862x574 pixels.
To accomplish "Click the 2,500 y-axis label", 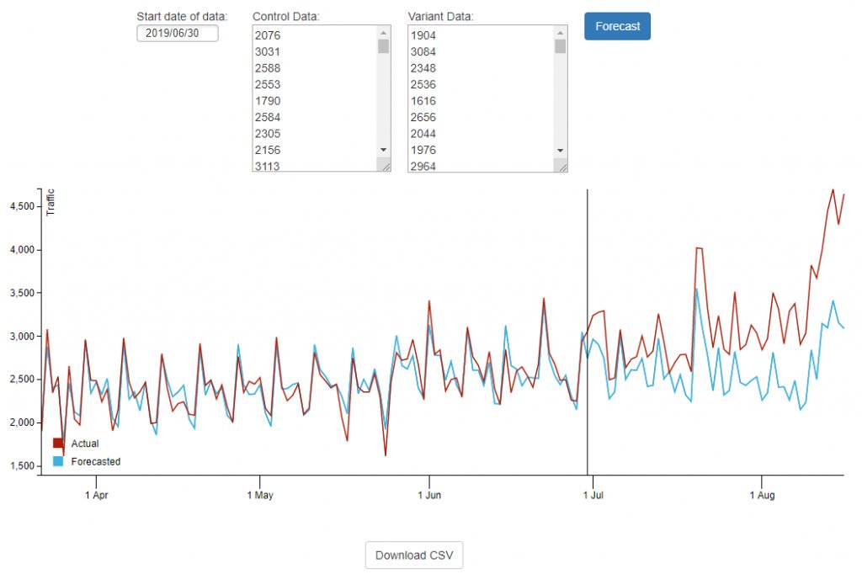I will tap(22, 380).
